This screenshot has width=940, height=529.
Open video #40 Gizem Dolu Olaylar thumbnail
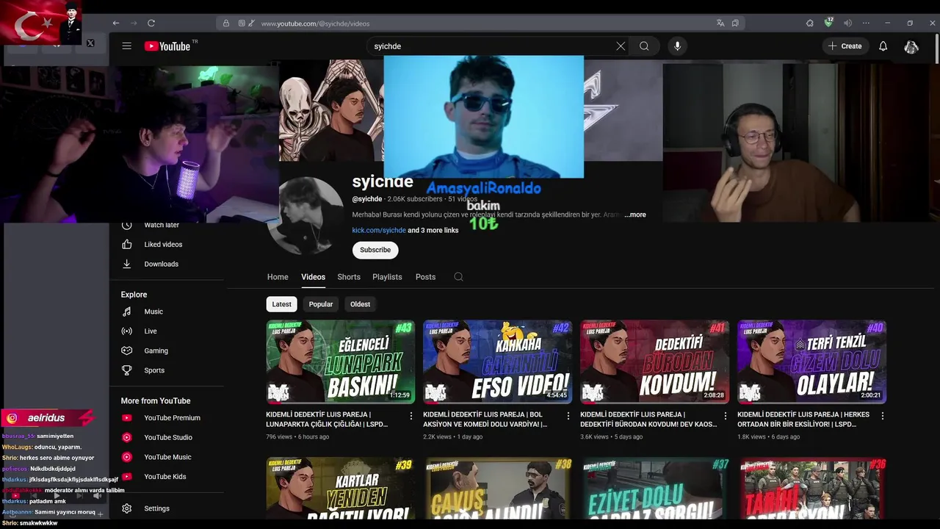(x=812, y=362)
